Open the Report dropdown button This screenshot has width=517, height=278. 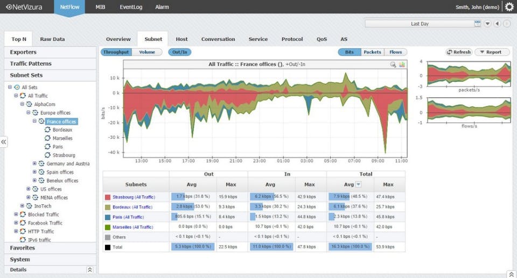pyautogui.click(x=492, y=52)
